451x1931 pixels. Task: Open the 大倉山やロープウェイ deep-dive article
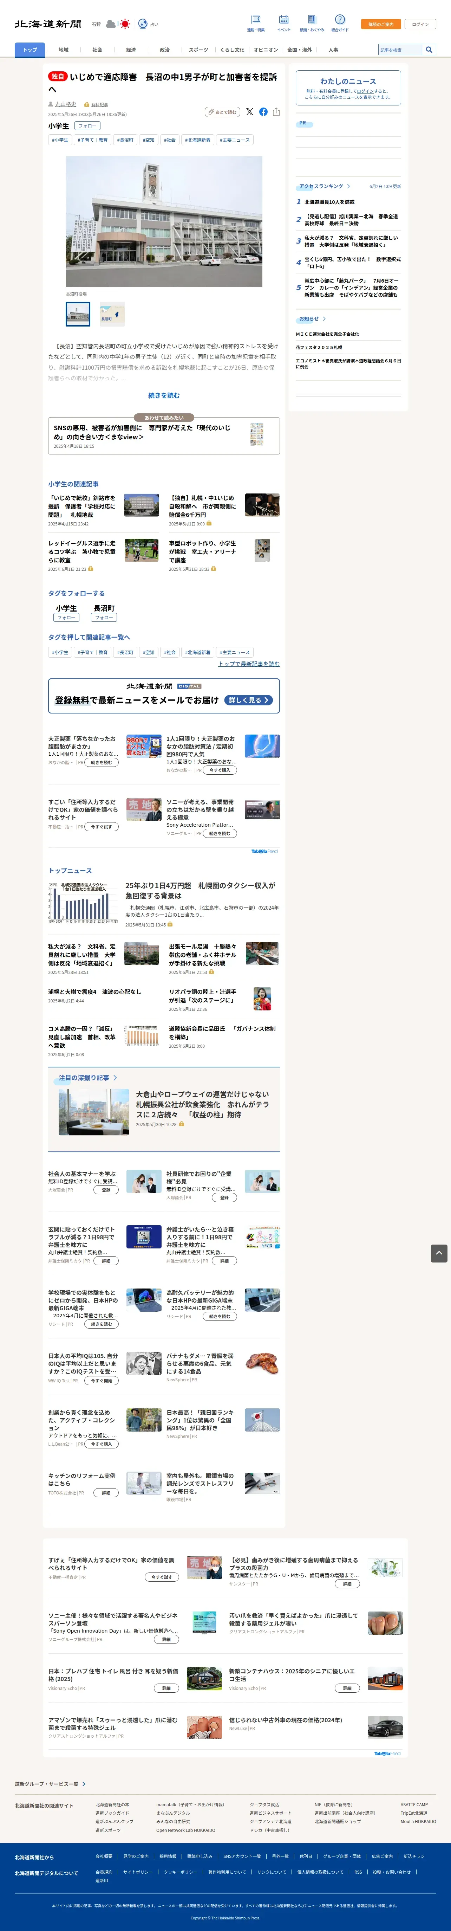tap(202, 1104)
